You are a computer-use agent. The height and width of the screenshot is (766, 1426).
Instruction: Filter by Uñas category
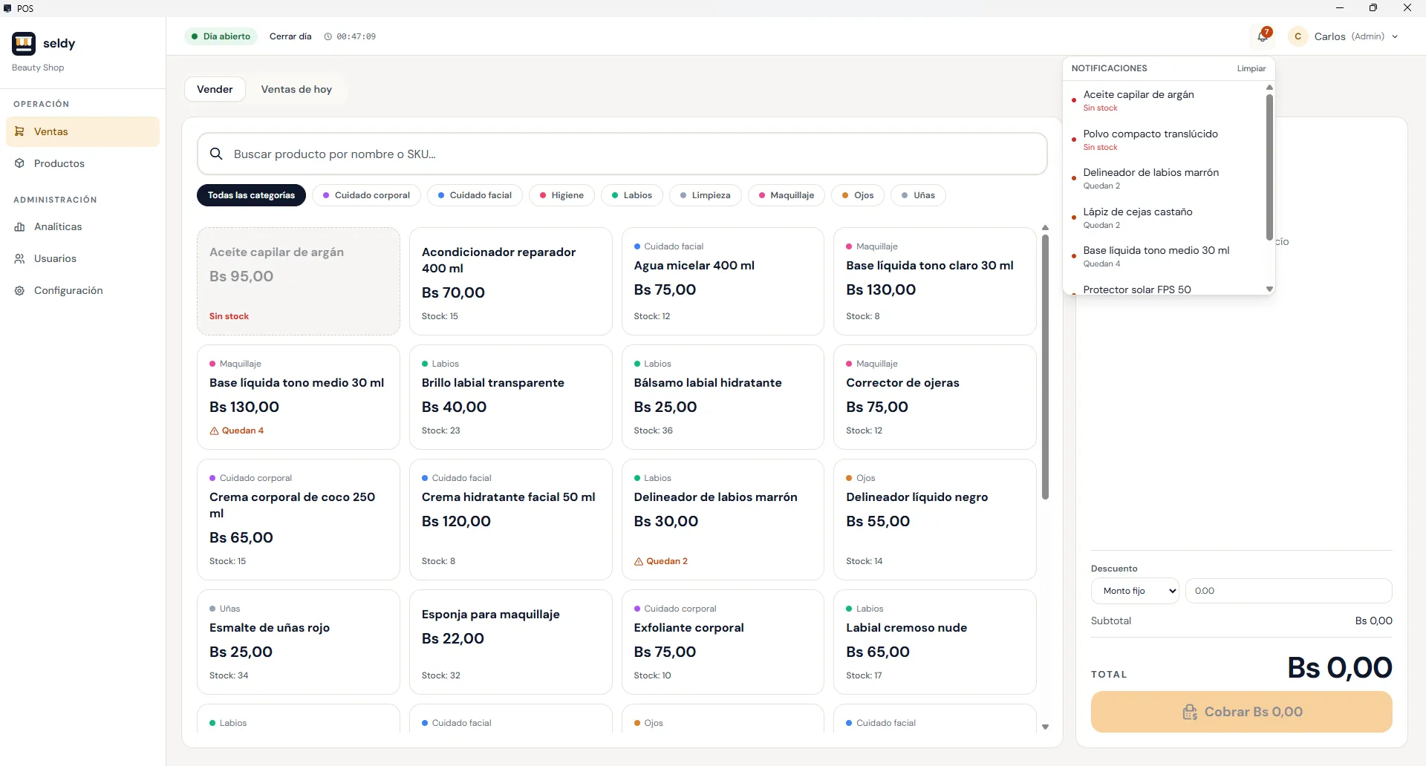pyautogui.click(x=919, y=195)
